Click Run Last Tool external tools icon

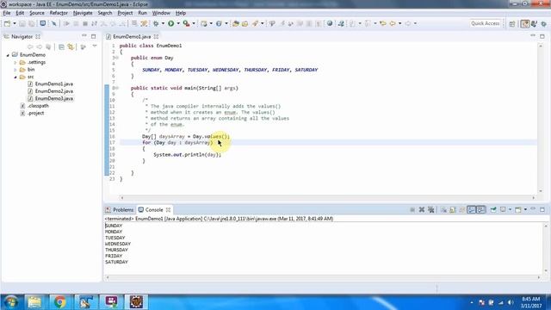click(186, 23)
